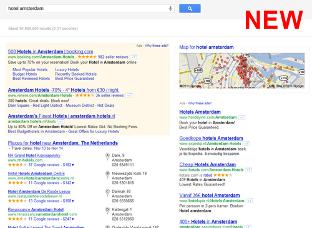Click the blue magnifier search button
This screenshot has width=312, height=228.
(190, 9)
